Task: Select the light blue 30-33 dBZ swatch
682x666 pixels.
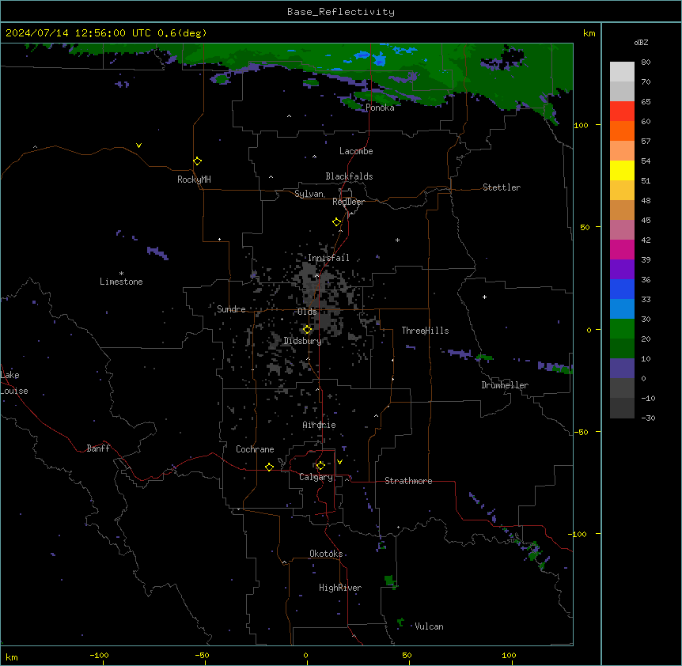Action: [622, 309]
